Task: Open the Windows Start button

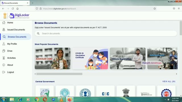Action: [x=3, y=99]
